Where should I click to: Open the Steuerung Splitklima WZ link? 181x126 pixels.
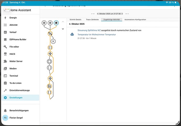(89, 30)
